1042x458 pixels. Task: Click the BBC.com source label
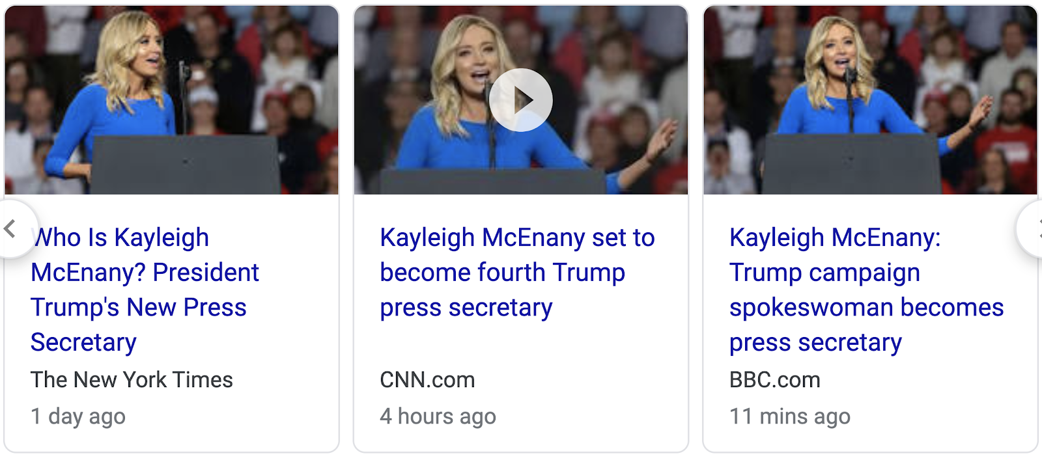(x=774, y=380)
